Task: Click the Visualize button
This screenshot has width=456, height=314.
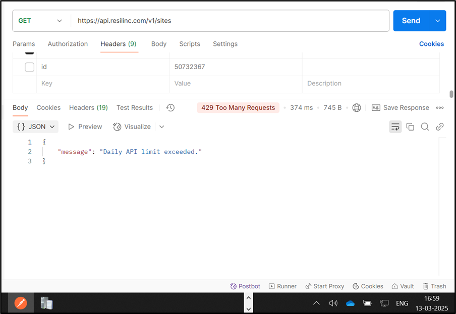Action: (x=132, y=127)
